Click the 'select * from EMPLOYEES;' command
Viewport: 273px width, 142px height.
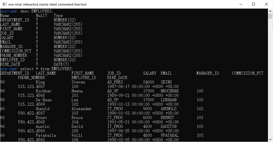click(x=47, y=69)
